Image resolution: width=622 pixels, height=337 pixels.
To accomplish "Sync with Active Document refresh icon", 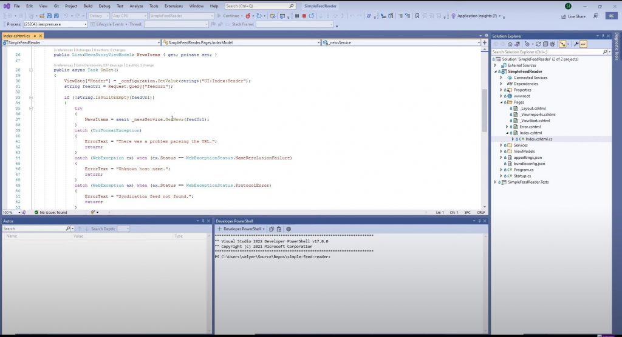I will 538,44.
